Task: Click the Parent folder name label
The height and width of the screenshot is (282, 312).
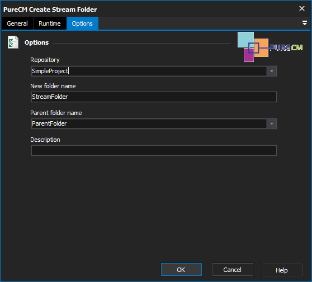Action: click(x=56, y=113)
